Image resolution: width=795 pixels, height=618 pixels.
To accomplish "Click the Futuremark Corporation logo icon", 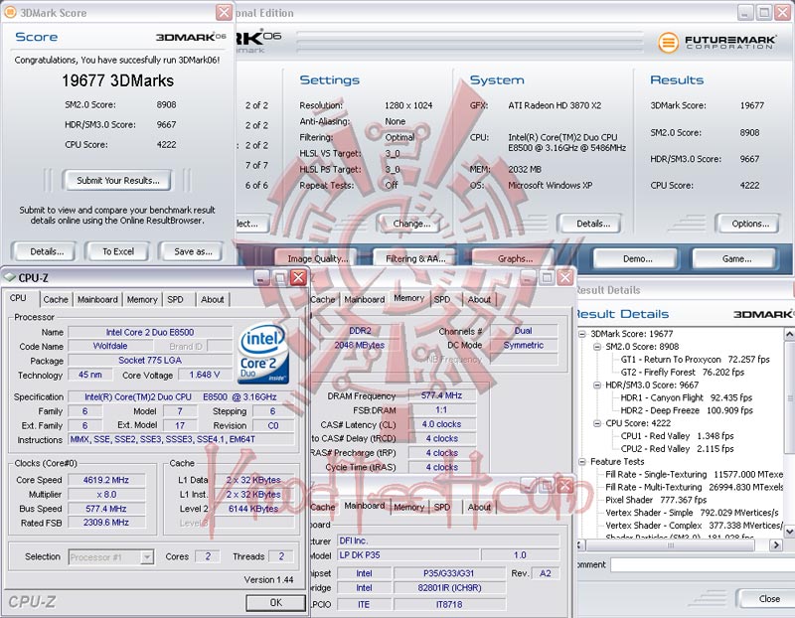I will (668, 42).
